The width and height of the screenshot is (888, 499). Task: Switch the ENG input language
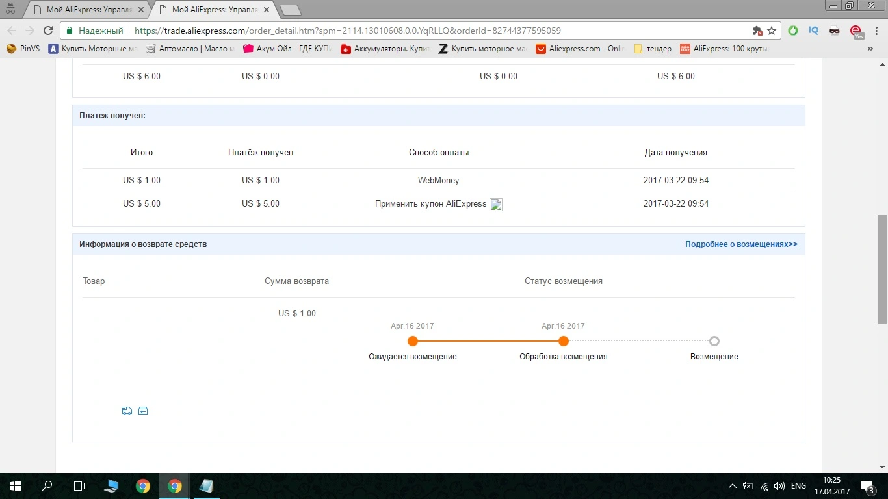click(798, 486)
